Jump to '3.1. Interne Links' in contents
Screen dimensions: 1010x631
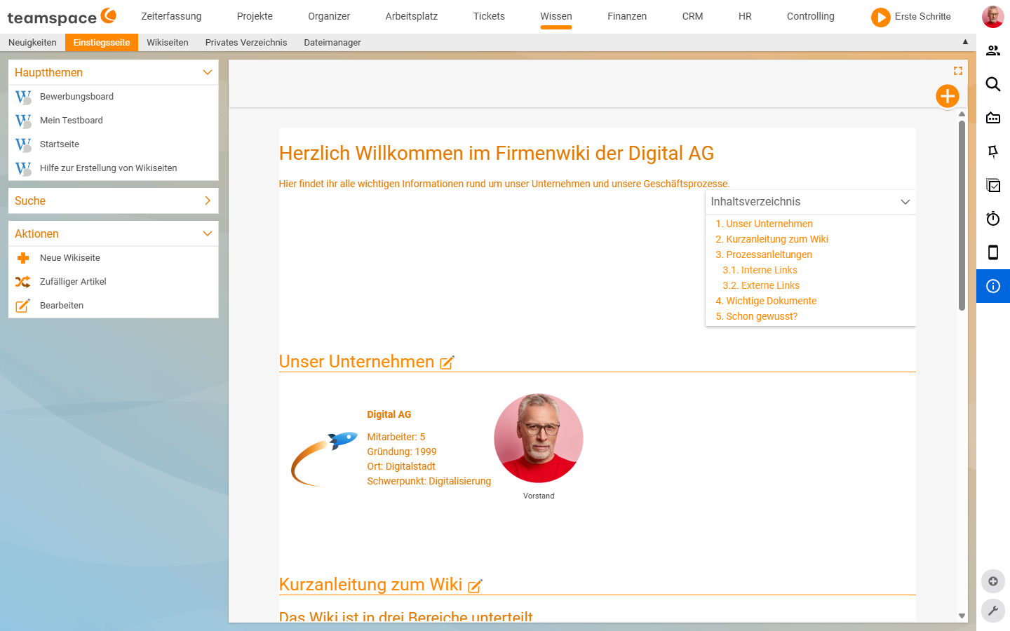pyautogui.click(x=760, y=270)
